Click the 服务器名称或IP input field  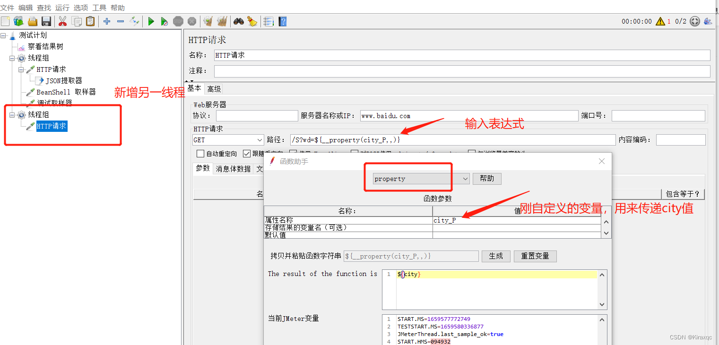(x=468, y=116)
